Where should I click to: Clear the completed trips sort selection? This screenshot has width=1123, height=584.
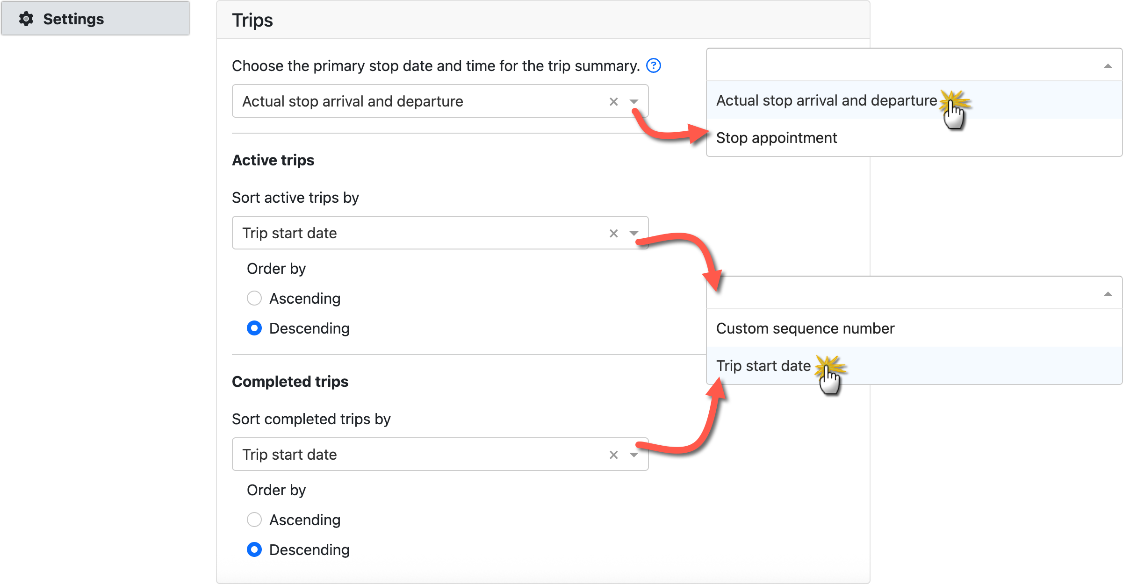[613, 455]
